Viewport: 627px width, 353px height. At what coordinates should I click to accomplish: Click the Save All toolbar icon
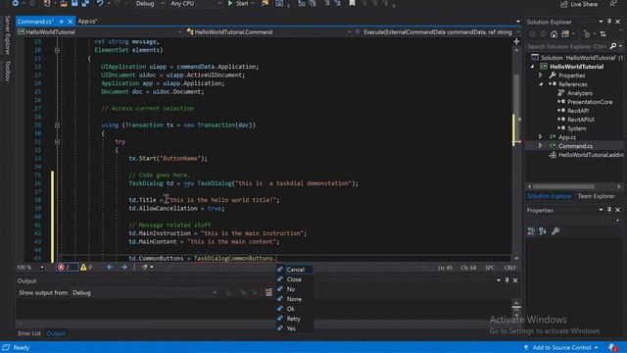(85, 4)
